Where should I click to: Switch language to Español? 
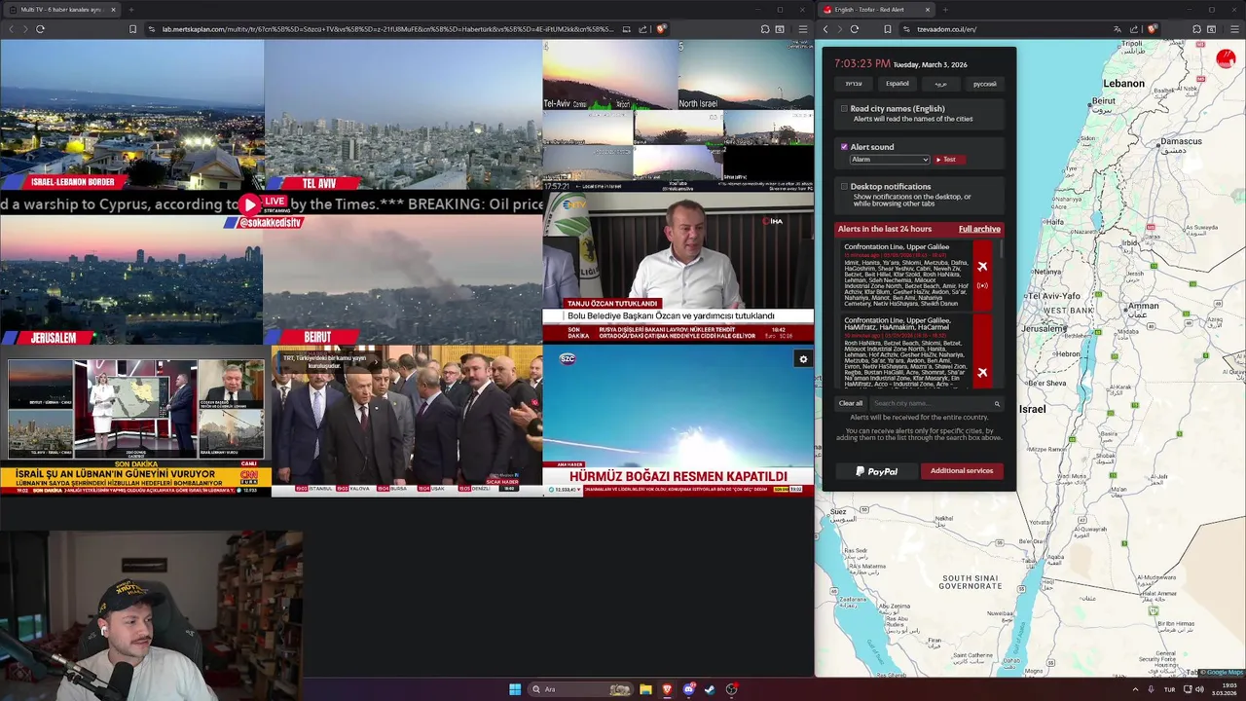(898, 84)
